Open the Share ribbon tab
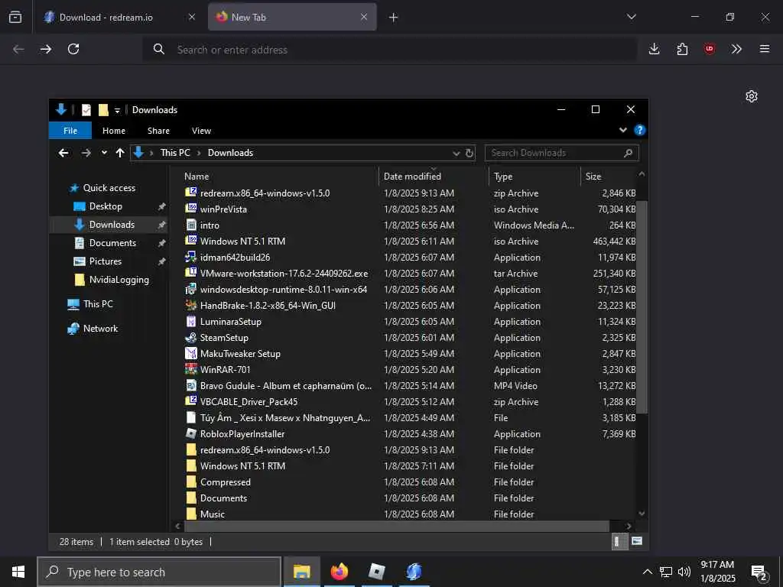The image size is (783, 587). click(158, 131)
